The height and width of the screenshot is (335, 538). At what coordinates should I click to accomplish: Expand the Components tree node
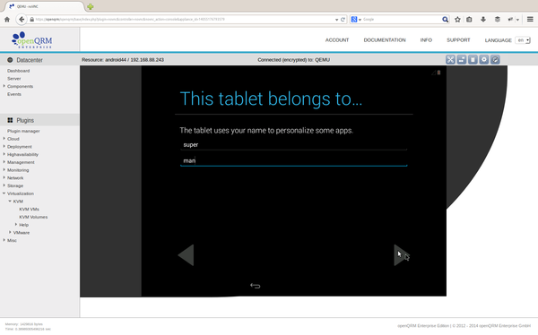tap(4, 86)
